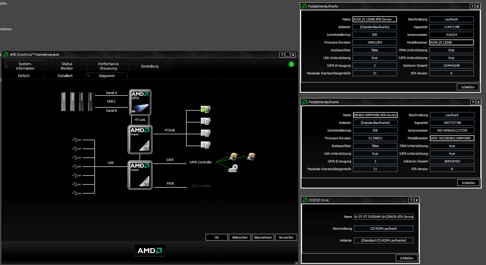Select the Detailliert sub-tab
The width and height of the screenshot is (486, 265).
point(65,76)
